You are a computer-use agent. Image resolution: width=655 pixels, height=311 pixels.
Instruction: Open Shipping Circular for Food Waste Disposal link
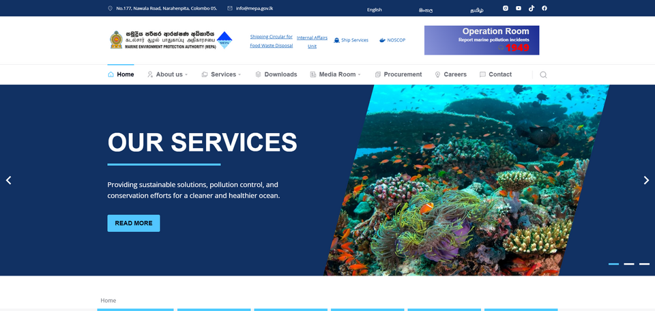pyautogui.click(x=271, y=42)
